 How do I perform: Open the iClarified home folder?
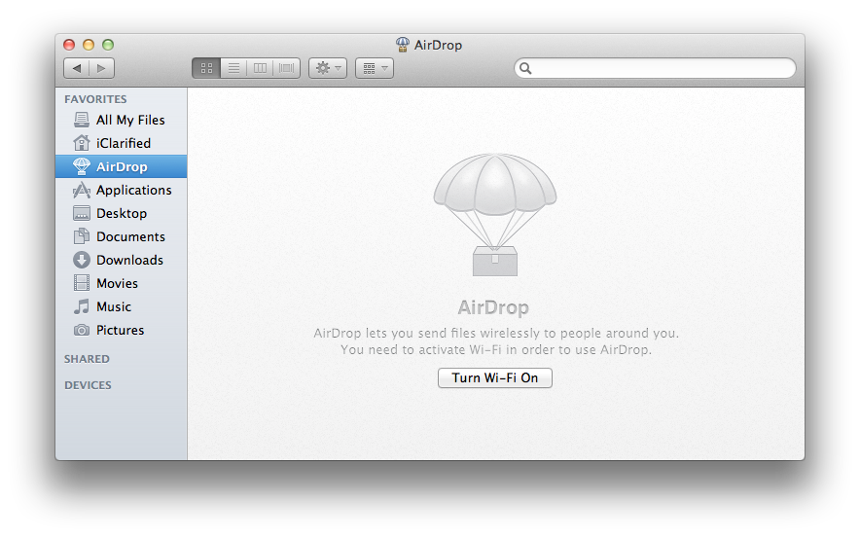point(123,143)
